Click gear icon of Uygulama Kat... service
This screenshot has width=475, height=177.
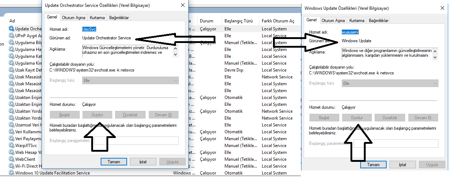(12, 56)
